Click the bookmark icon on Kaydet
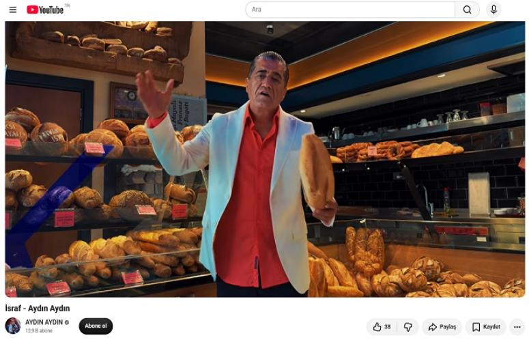 476,327
